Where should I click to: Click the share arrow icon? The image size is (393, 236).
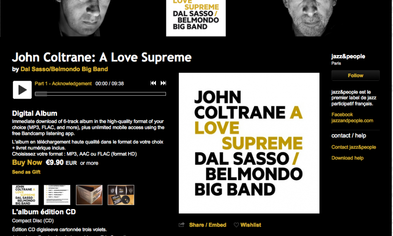click(182, 225)
